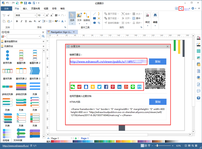Toggle strikethrough abc formatting

(30, 21)
